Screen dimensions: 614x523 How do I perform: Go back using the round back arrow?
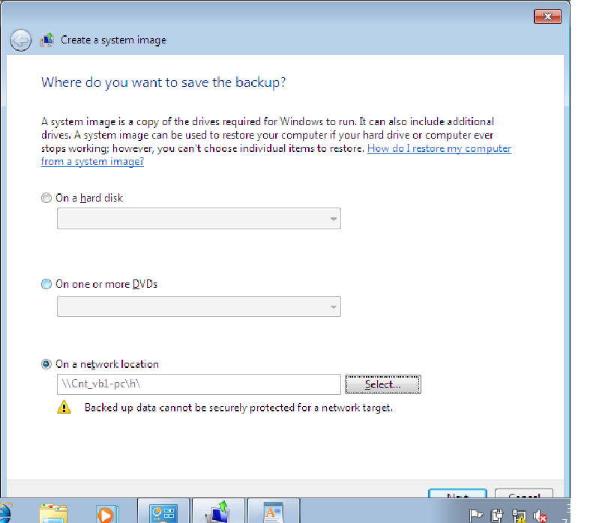[20, 40]
